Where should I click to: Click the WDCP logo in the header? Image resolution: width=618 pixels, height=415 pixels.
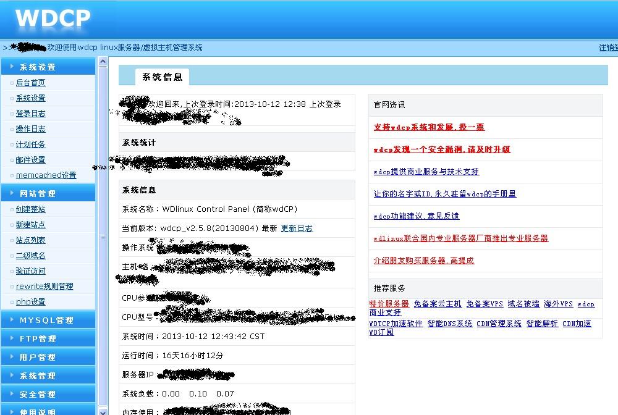pyautogui.click(x=53, y=19)
